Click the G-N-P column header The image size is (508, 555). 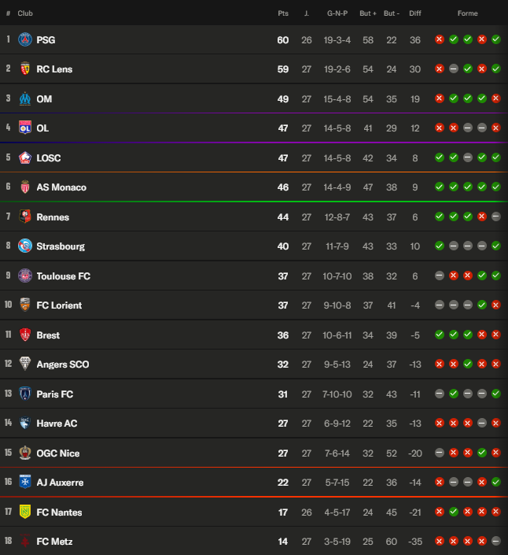pyautogui.click(x=337, y=13)
